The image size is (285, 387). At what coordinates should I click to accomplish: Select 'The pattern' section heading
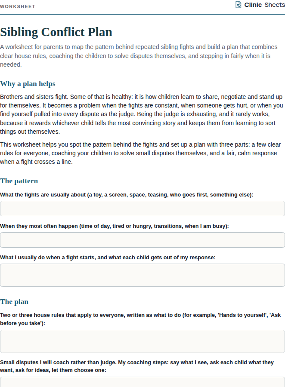coord(19,181)
